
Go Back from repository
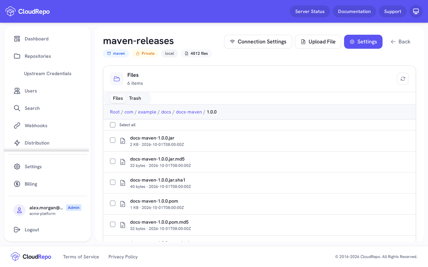click(x=400, y=42)
